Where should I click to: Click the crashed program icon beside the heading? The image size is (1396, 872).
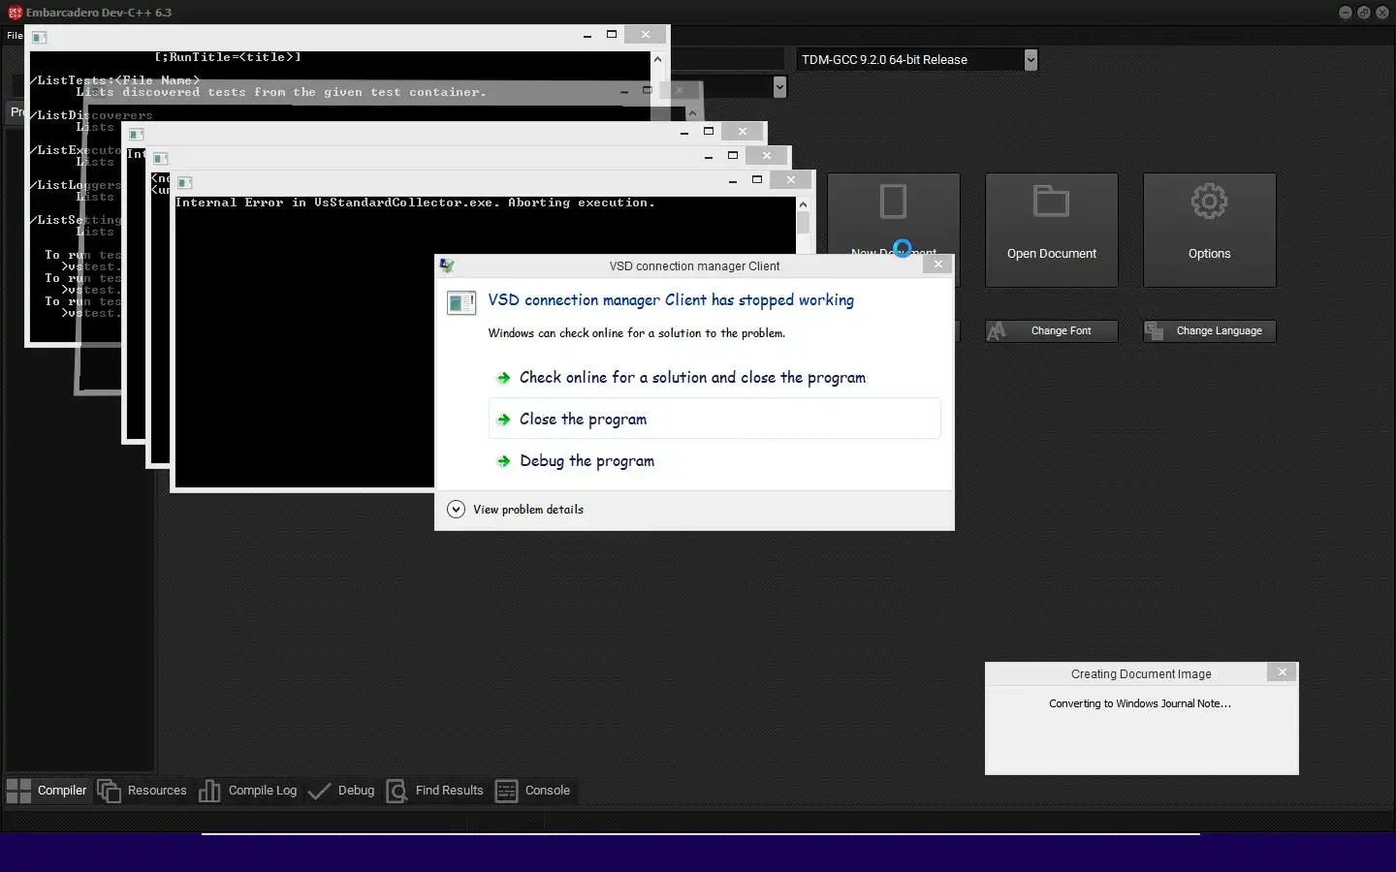(x=461, y=303)
